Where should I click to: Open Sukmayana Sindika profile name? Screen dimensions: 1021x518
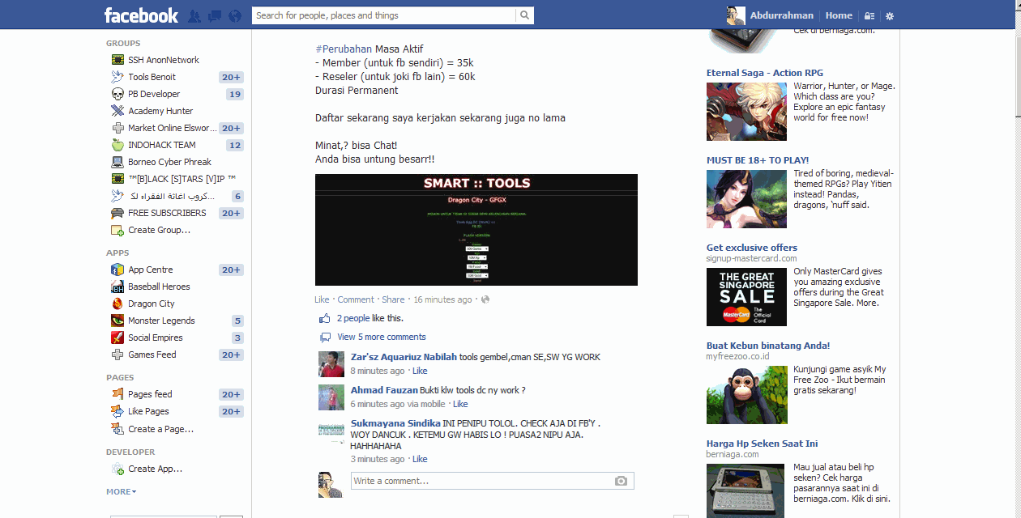[396, 423]
